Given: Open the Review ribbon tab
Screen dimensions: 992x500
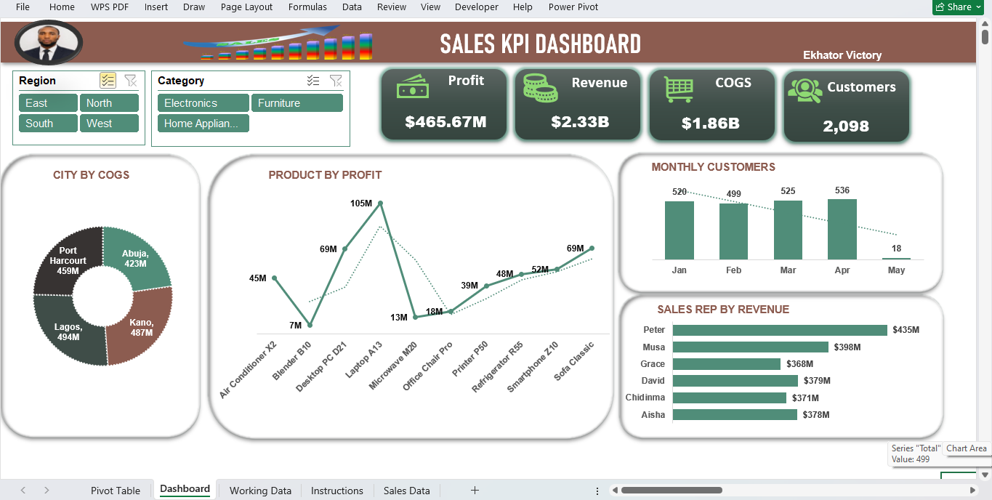Looking at the screenshot, I should [x=392, y=7].
